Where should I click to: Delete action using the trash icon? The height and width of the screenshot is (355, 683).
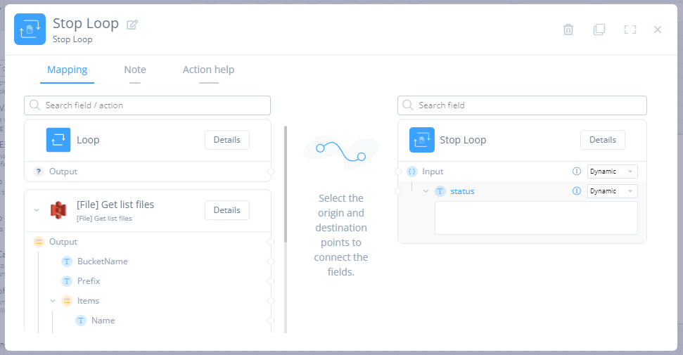pyautogui.click(x=568, y=30)
